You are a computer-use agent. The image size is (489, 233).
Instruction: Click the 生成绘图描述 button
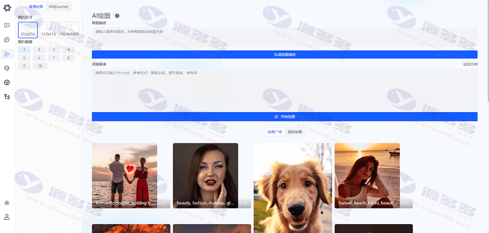pyautogui.click(x=284, y=54)
